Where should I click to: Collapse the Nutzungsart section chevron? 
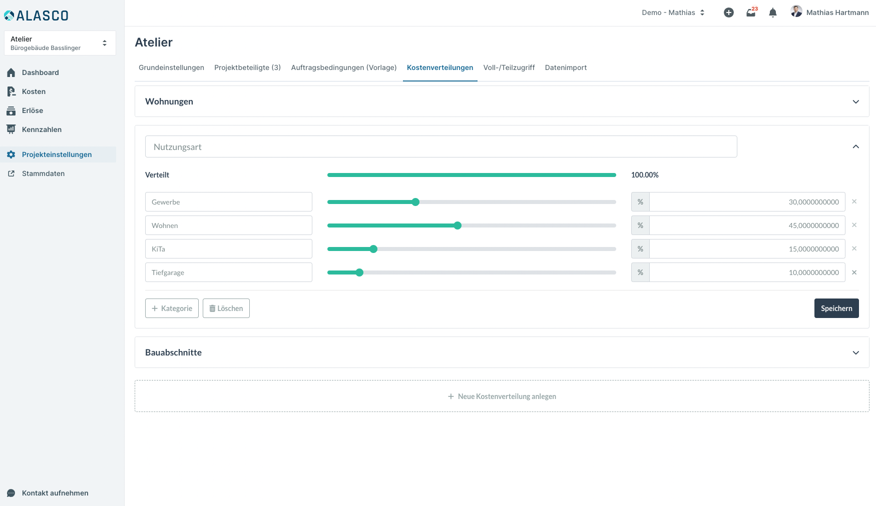(x=856, y=146)
